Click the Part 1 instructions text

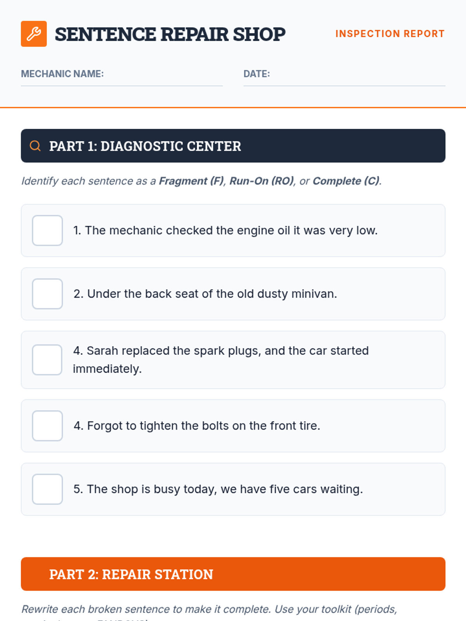click(201, 181)
